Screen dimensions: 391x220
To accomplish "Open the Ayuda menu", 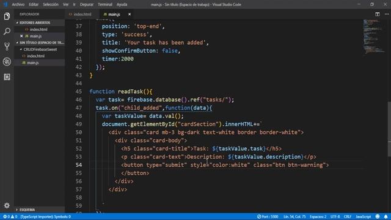I will [122, 4].
